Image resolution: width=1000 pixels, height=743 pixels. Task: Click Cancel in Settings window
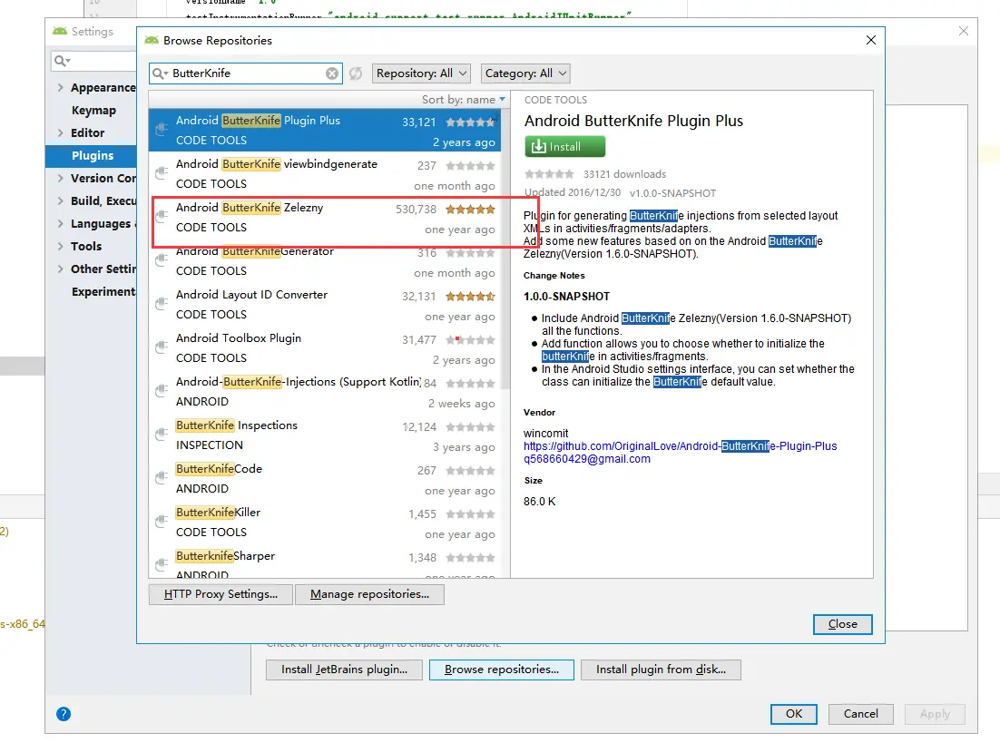coord(860,714)
